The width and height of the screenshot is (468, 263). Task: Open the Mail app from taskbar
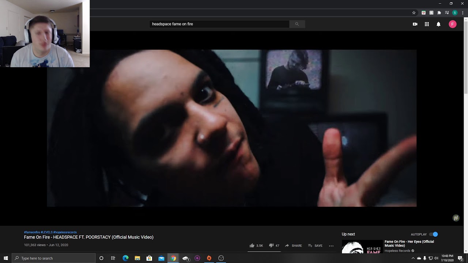click(161, 258)
